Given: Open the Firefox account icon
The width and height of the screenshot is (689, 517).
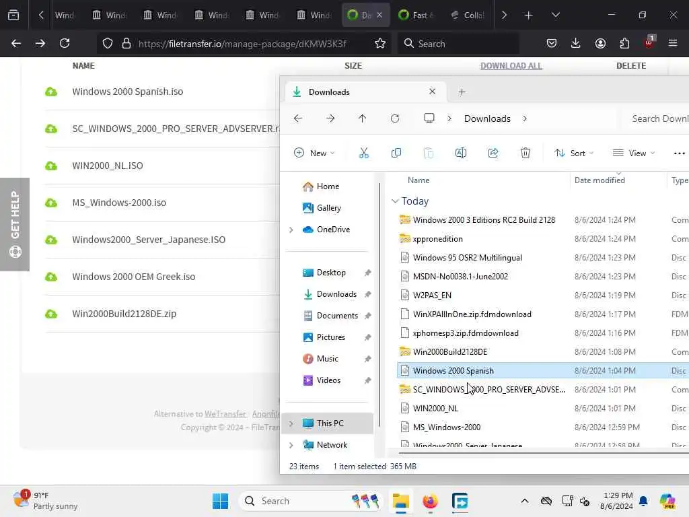Looking at the screenshot, I should pyautogui.click(x=600, y=43).
